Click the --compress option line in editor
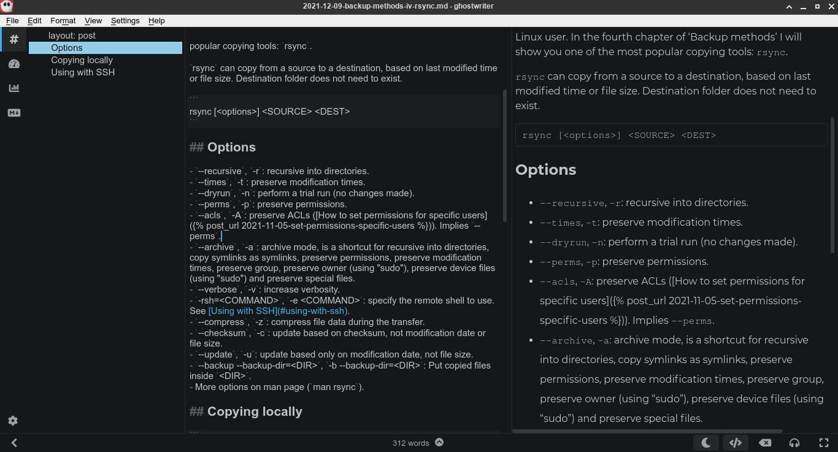838x452 pixels. pyautogui.click(x=307, y=322)
